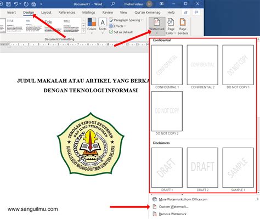This screenshot has width=260, height=219.
Task: Select DO NOT COPY 1 watermark thumbnail
Action: pos(238,65)
